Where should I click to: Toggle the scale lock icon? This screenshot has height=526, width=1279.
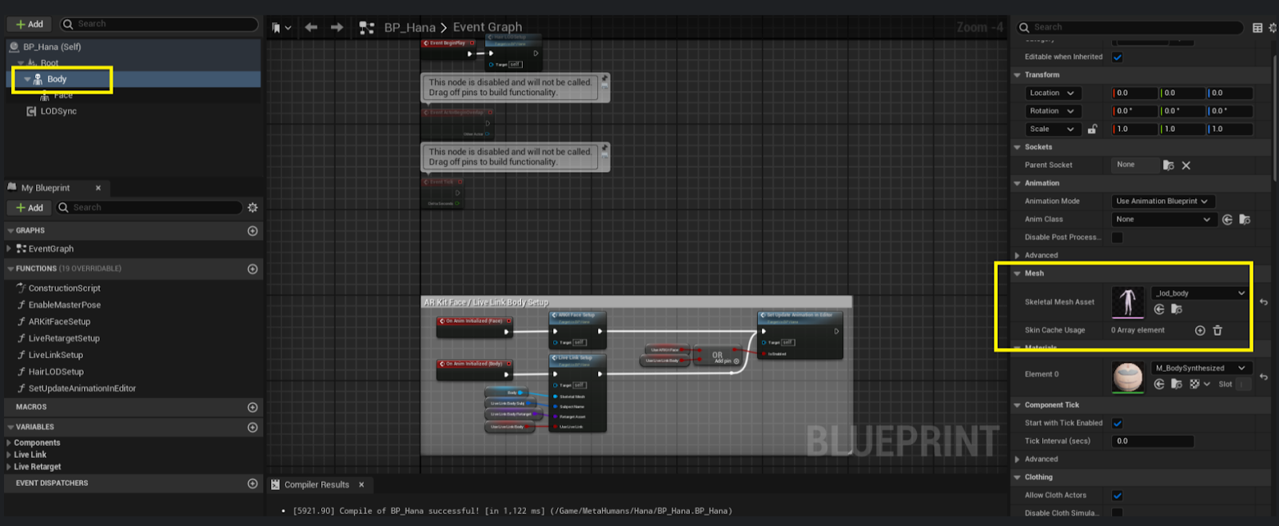pos(1093,129)
